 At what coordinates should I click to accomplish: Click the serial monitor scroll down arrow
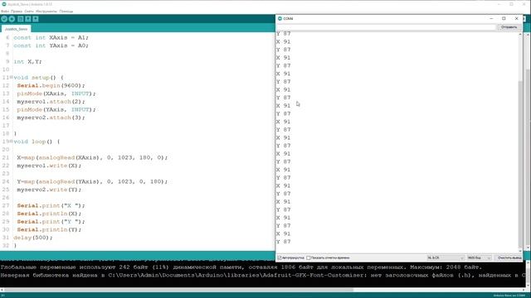pyautogui.click(x=520, y=251)
